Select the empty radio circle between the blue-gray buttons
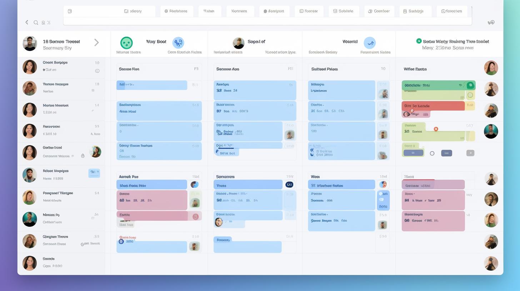The height and width of the screenshot is (291, 520). coord(432,153)
